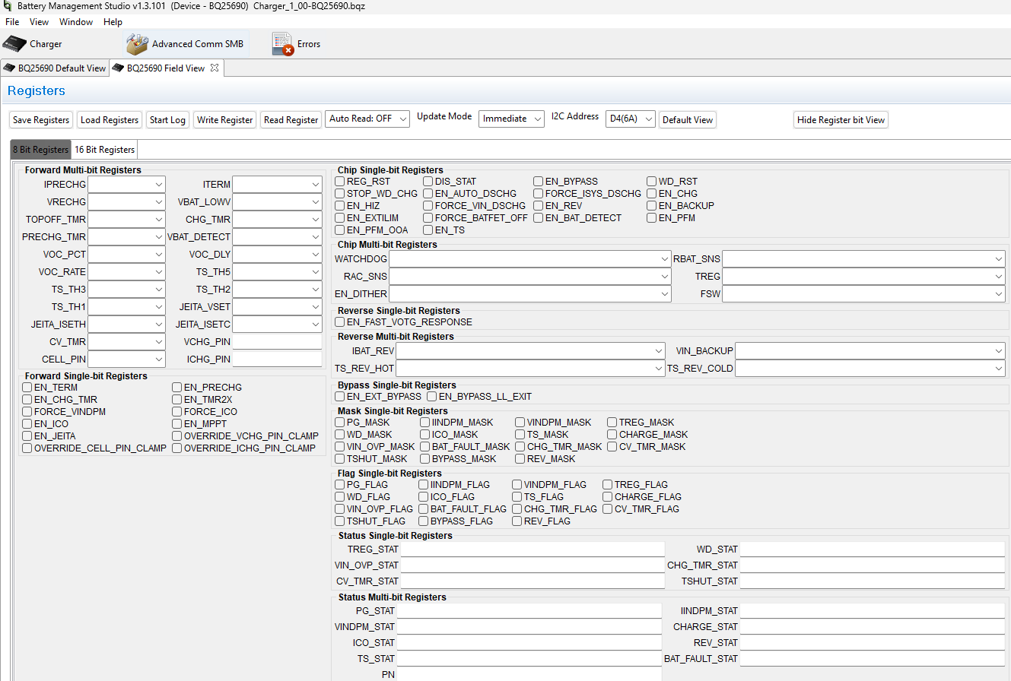Open the 16 Bit Registers tab
Screen dimensions: 1011x681
click(x=104, y=150)
